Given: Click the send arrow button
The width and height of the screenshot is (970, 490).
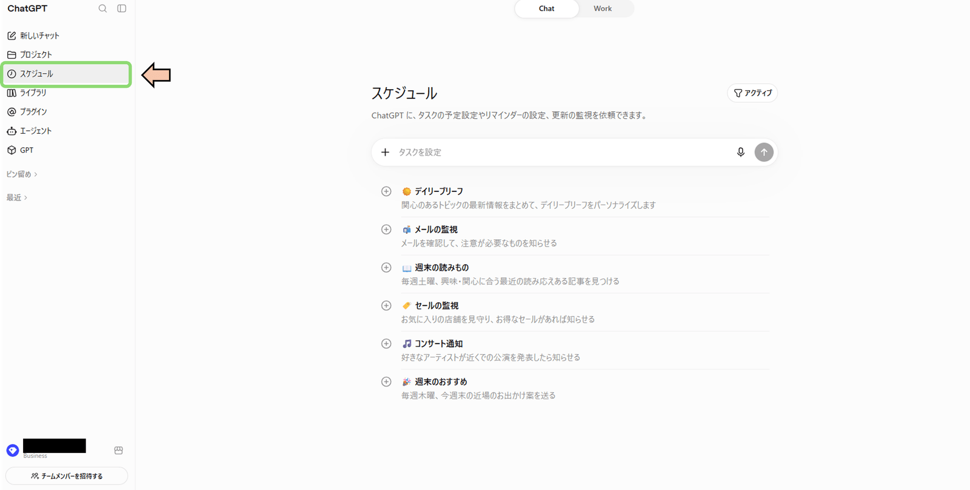Looking at the screenshot, I should coord(764,152).
